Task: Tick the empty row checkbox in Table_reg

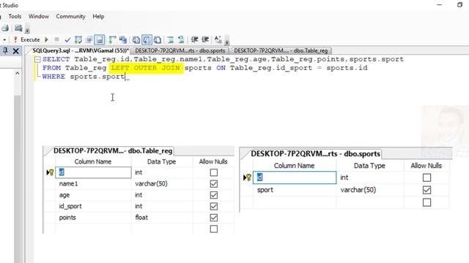Action: coord(213,229)
